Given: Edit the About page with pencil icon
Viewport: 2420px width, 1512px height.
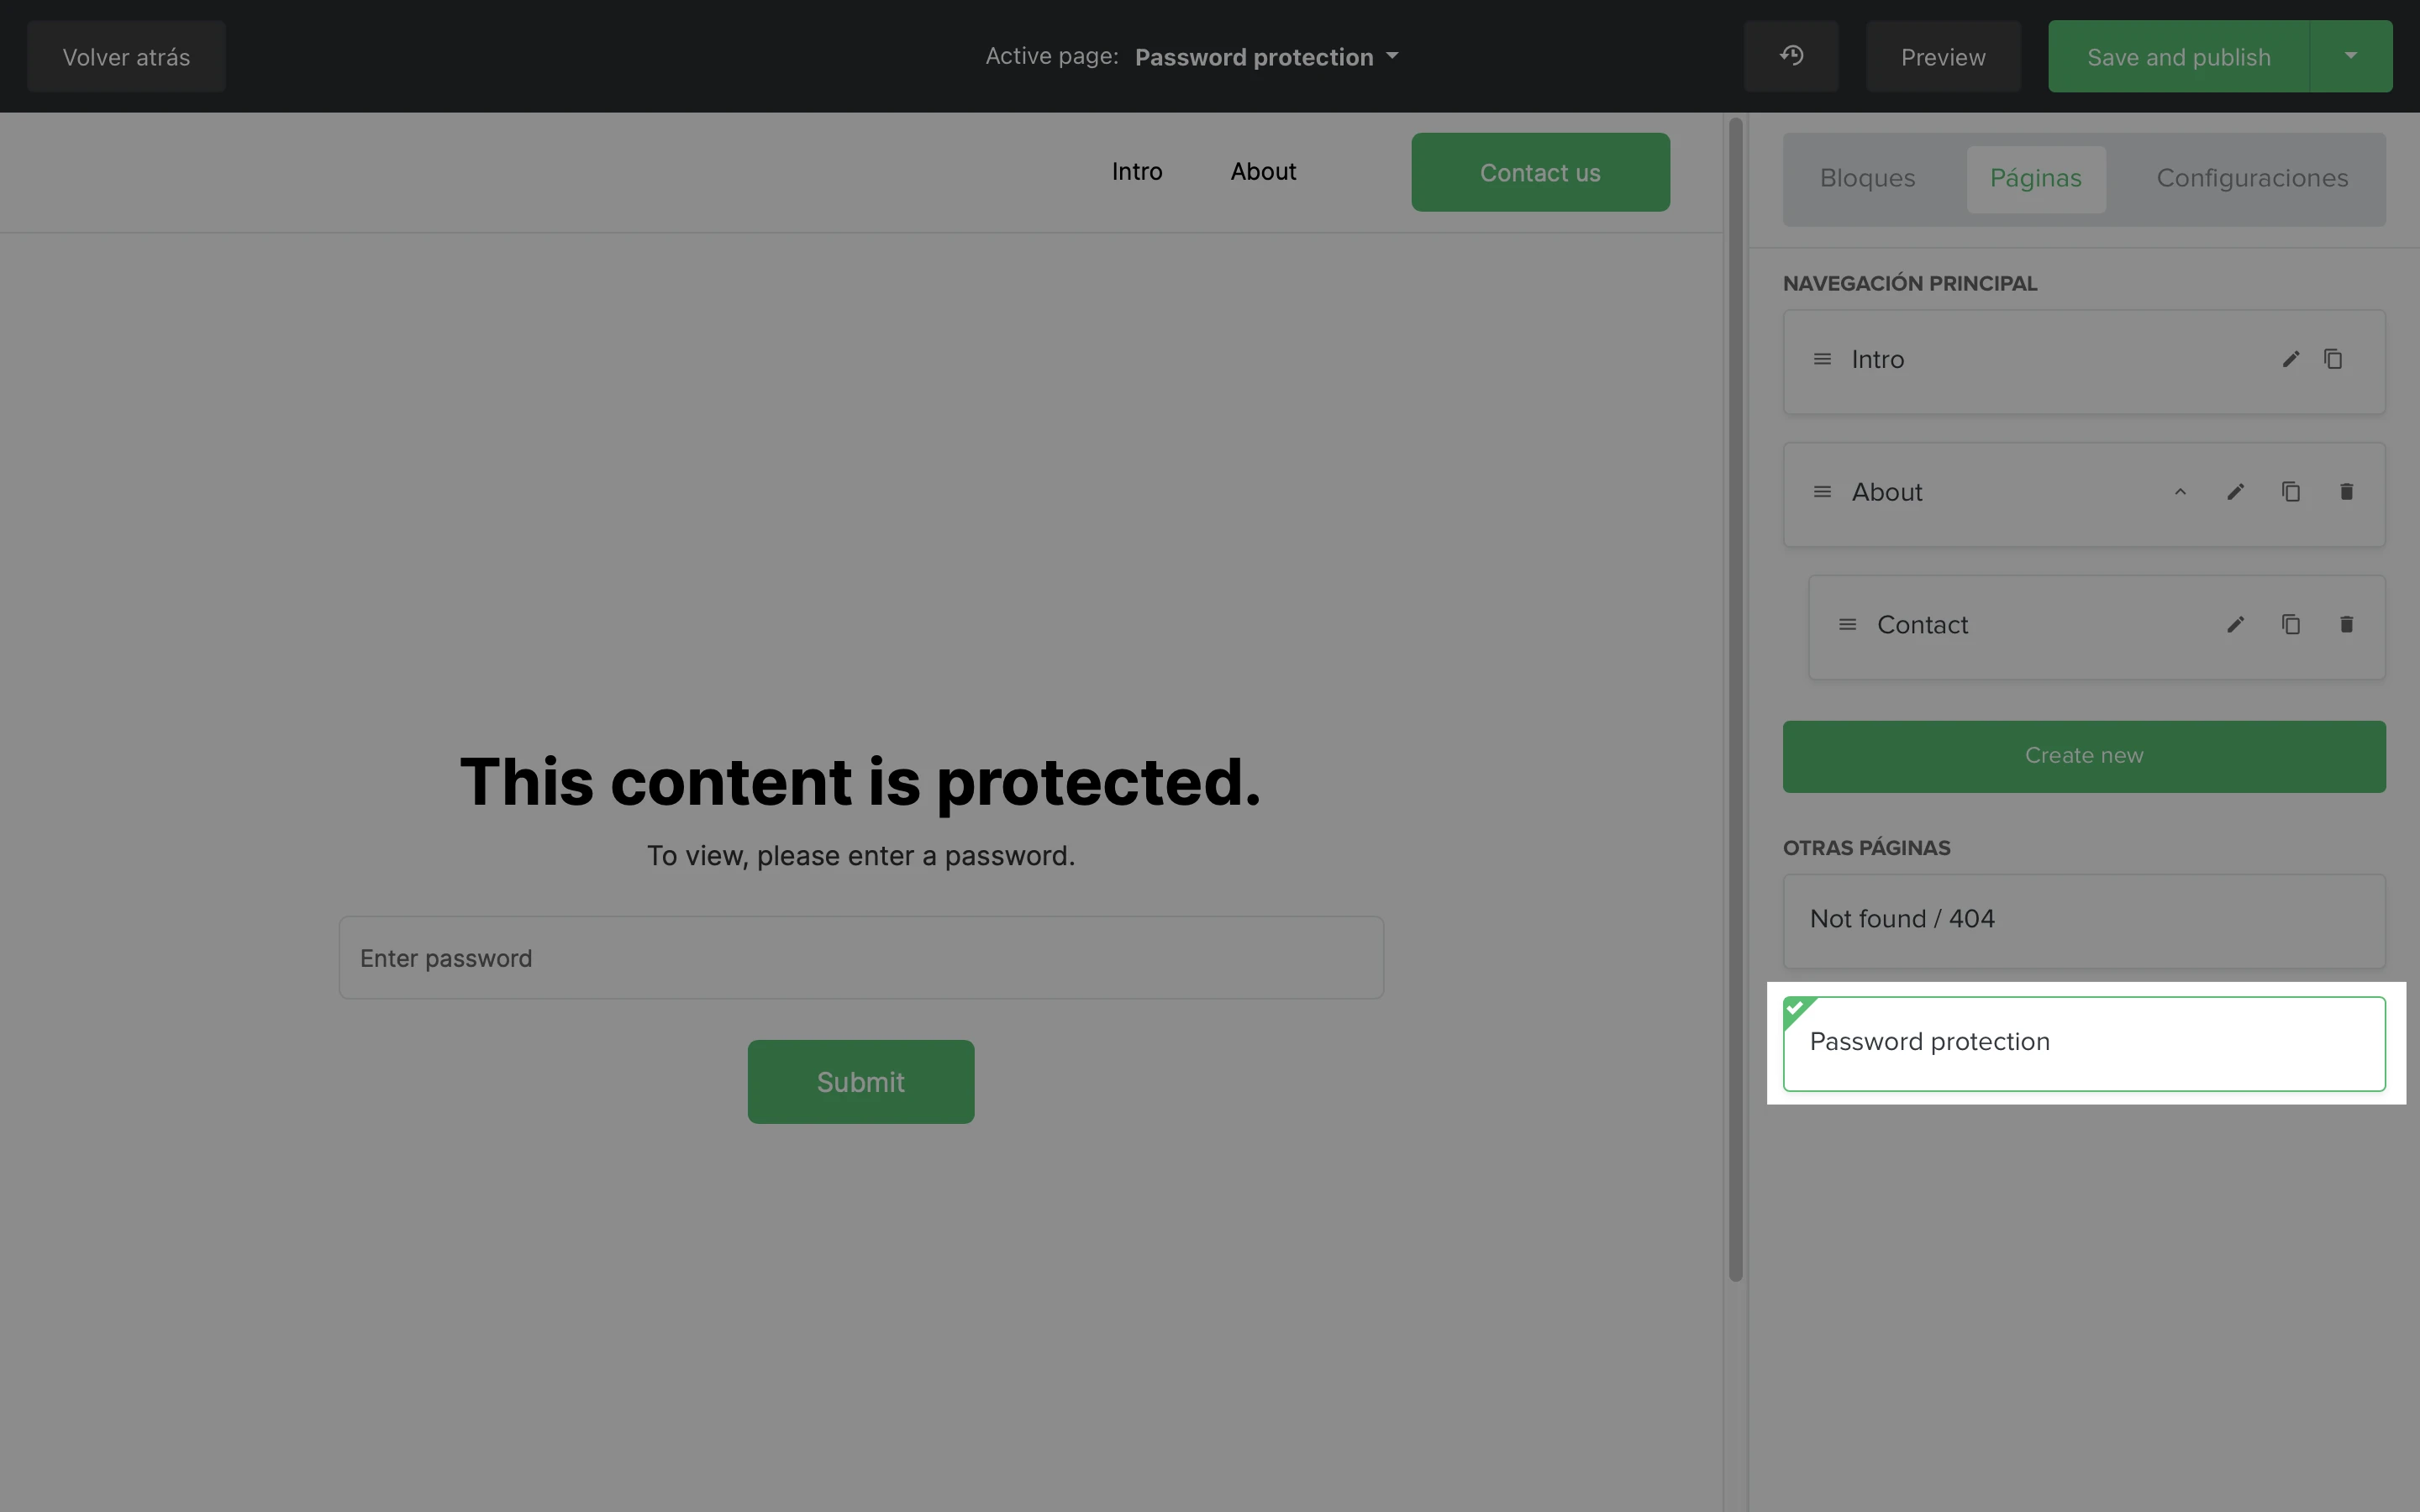Looking at the screenshot, I should coord(2236,492).
